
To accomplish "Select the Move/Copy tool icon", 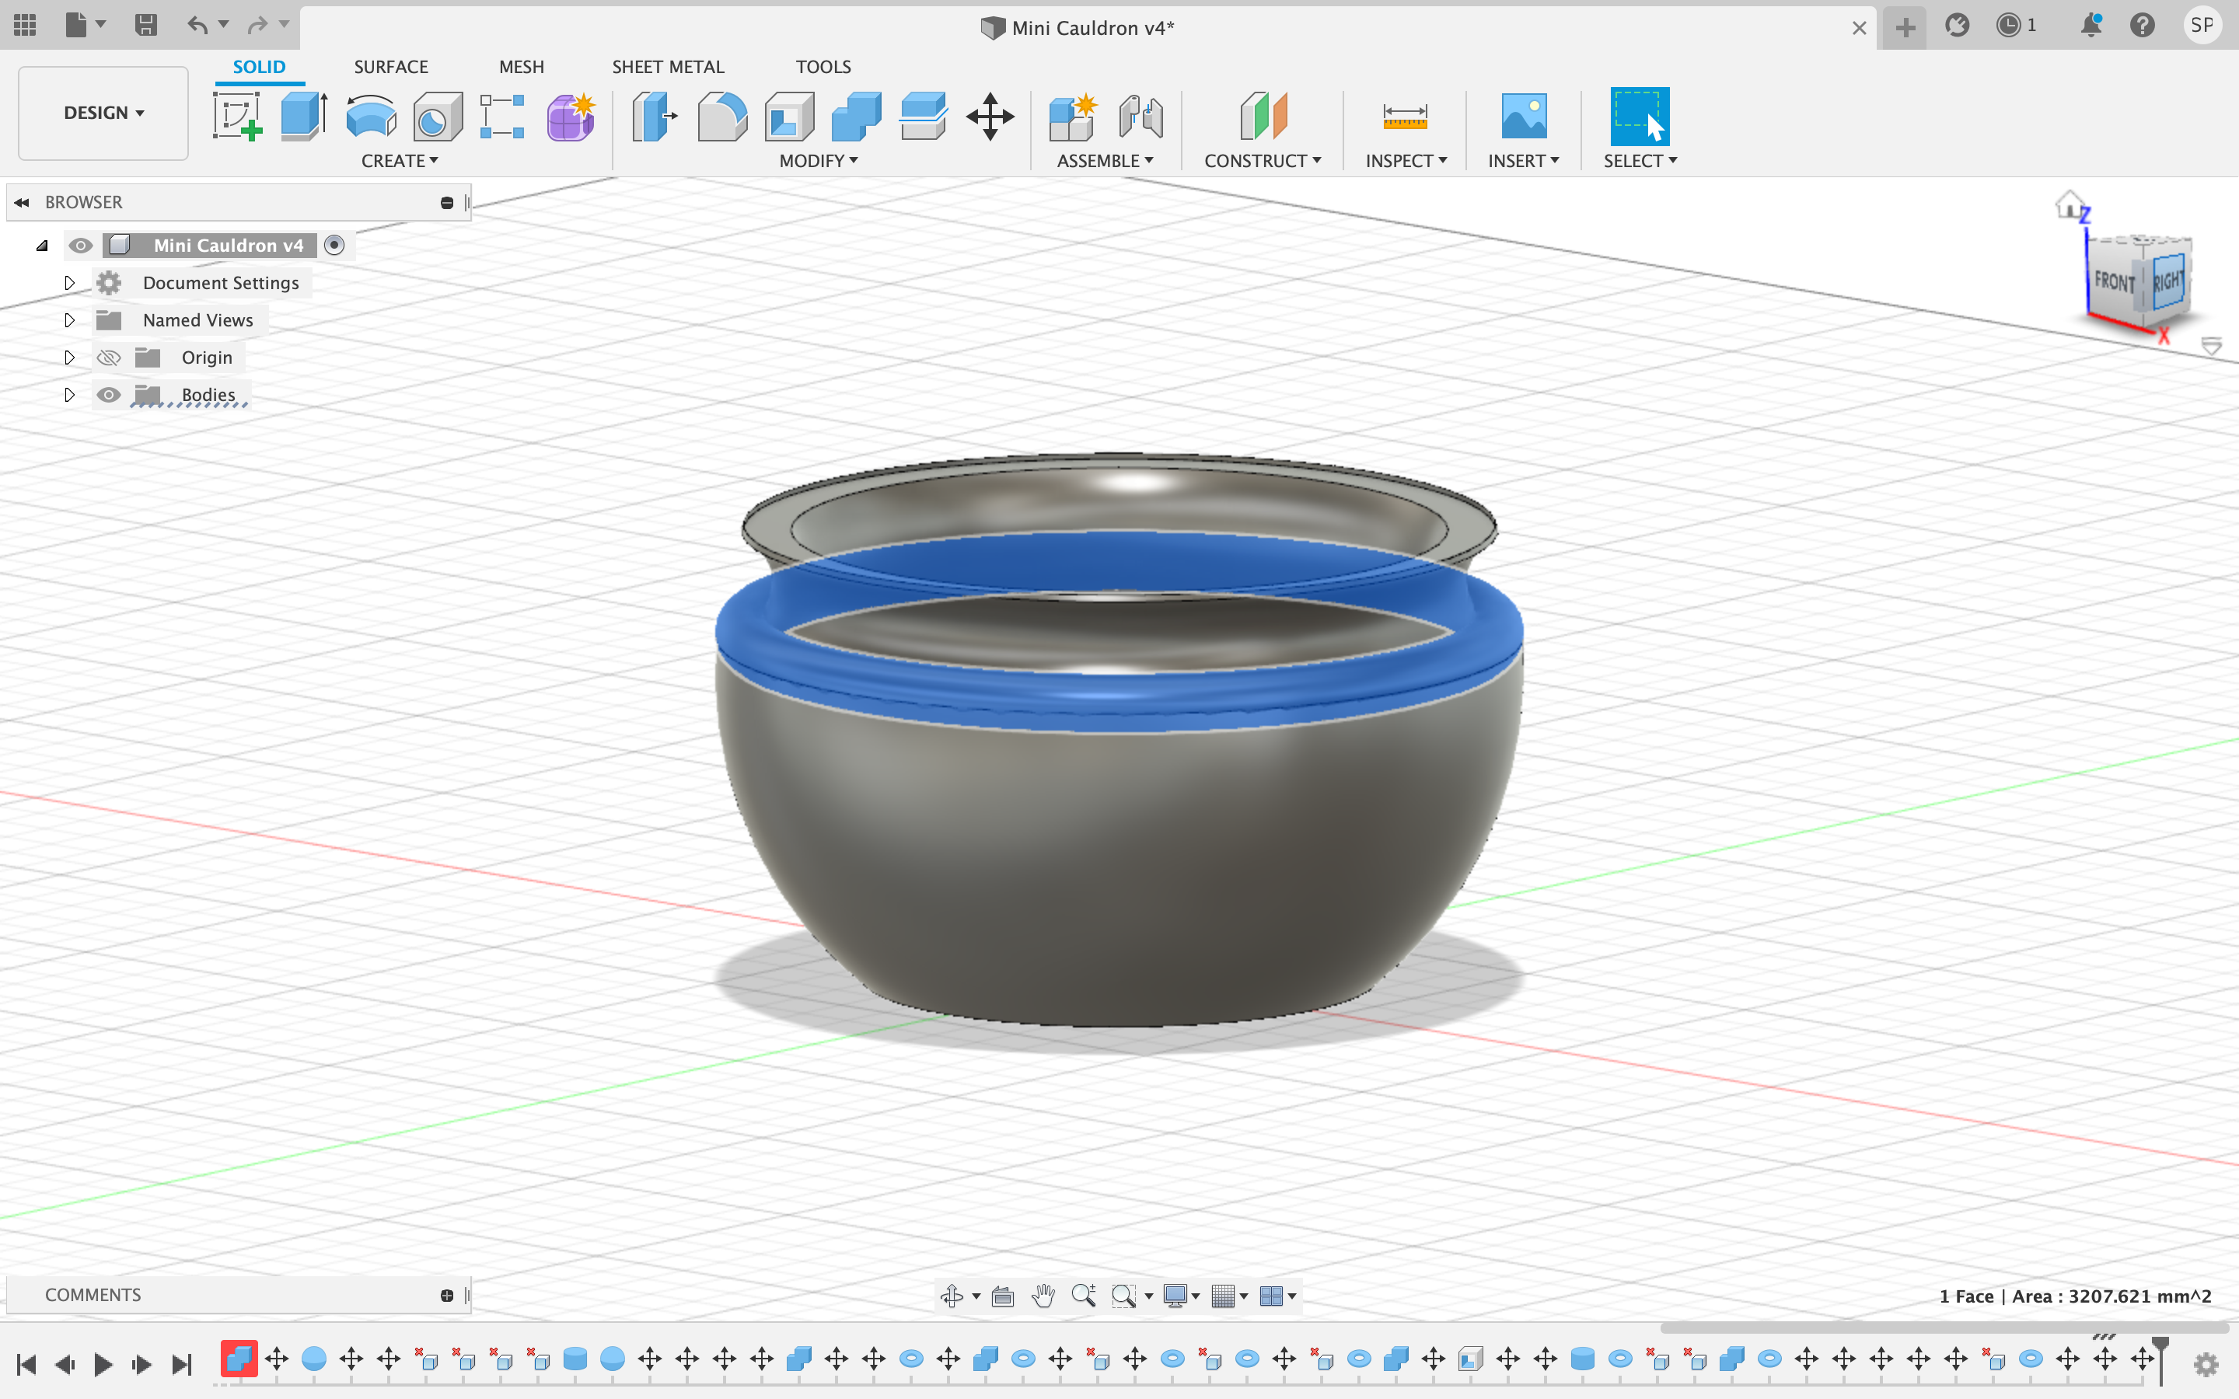I will click(990, 117).
